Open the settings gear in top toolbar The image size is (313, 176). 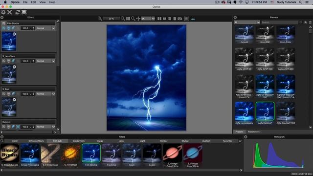click(3, 12)
